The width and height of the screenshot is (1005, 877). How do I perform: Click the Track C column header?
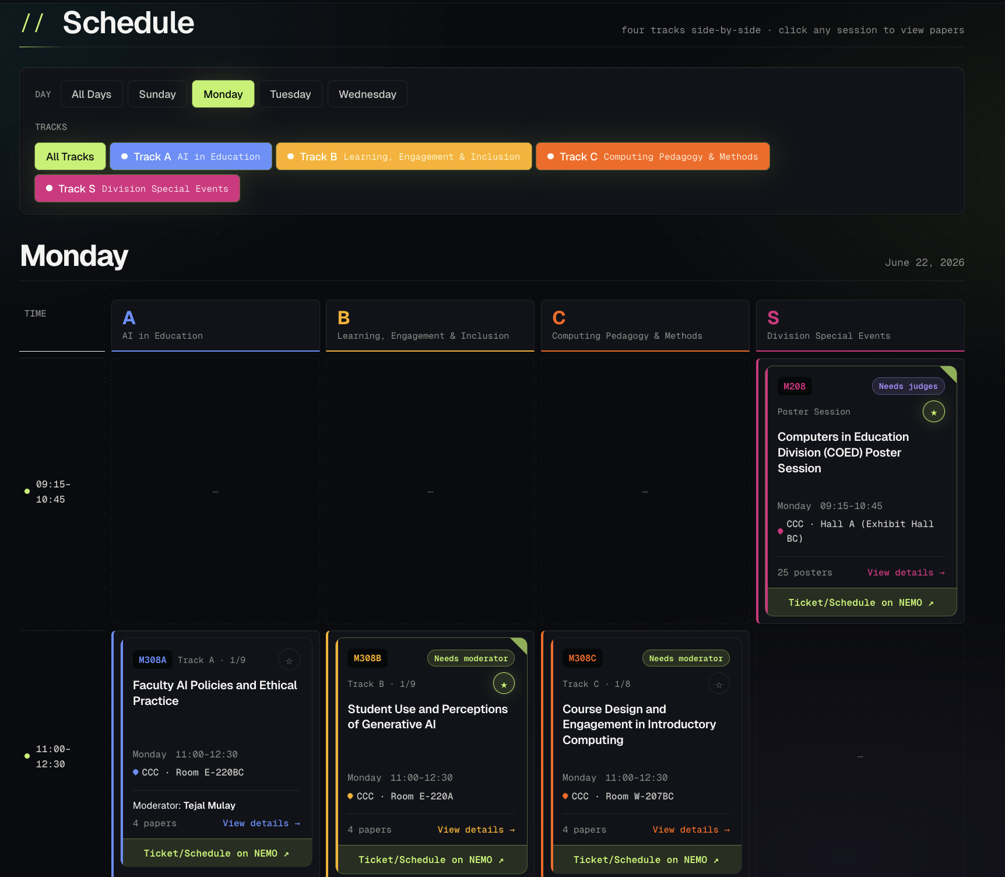[x=645, y=326]
